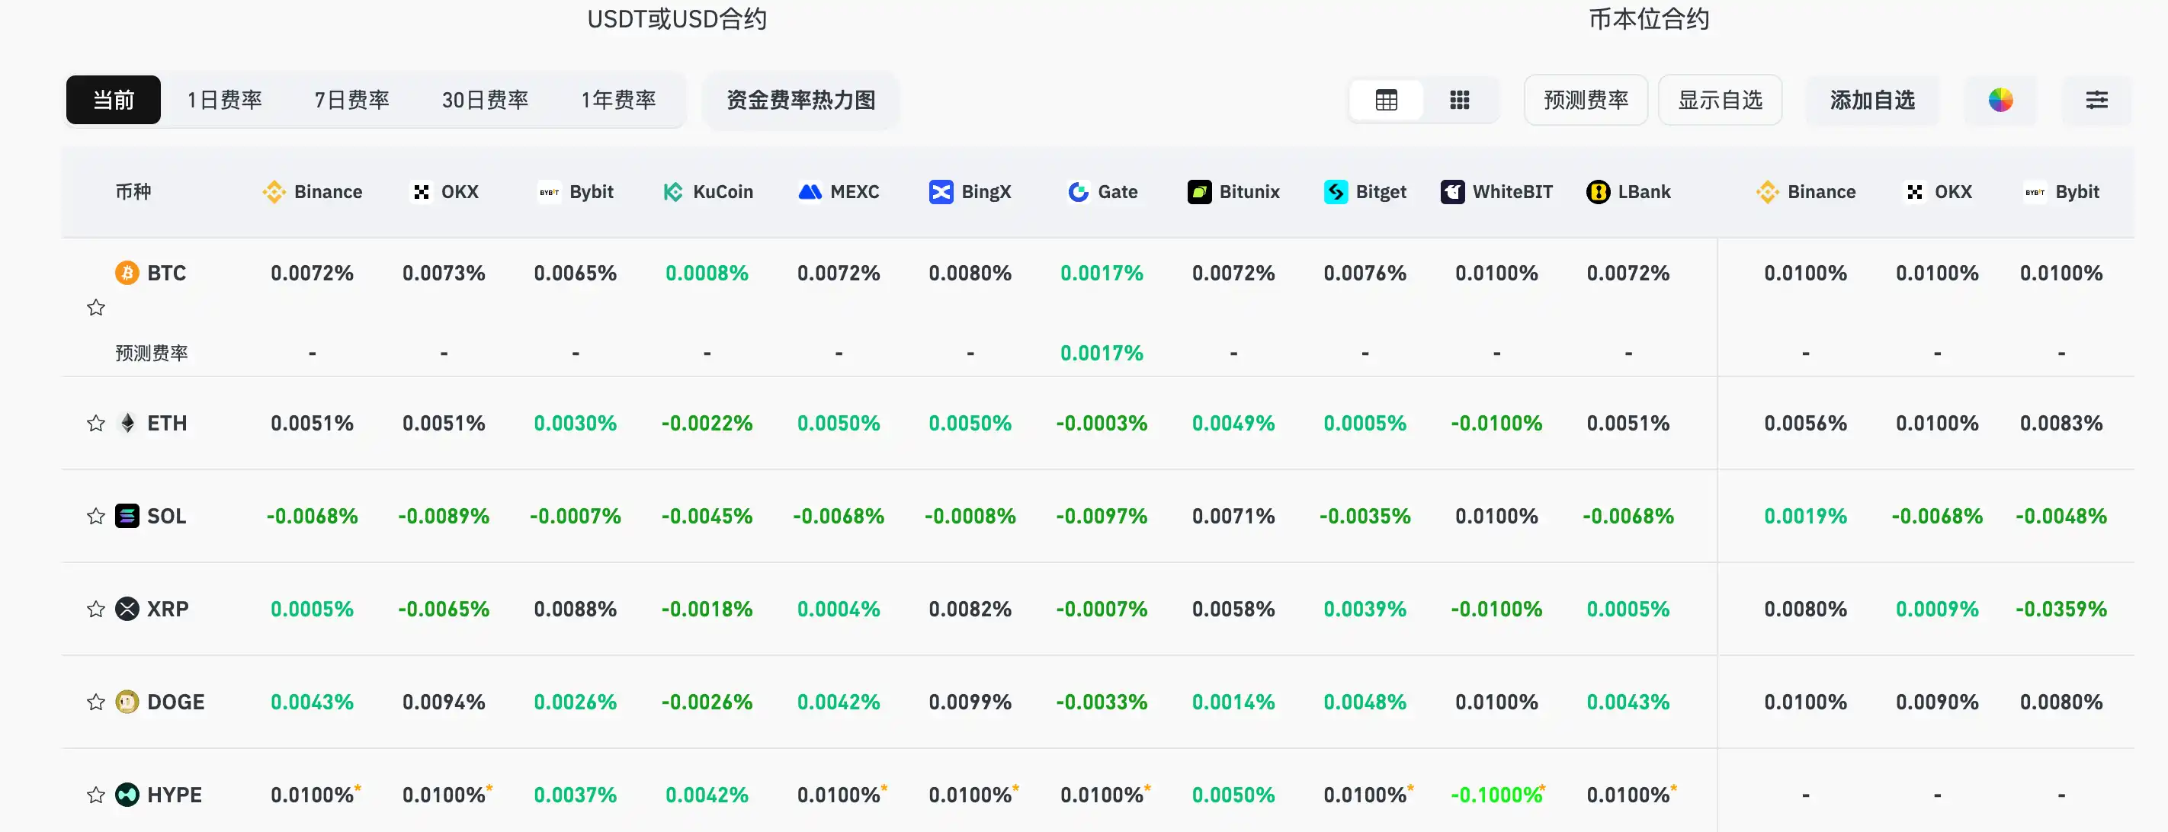The image size is (2168, 832).
Task: Click the WhiteBIT logo icon
Action: click(x=1453, y=192)
